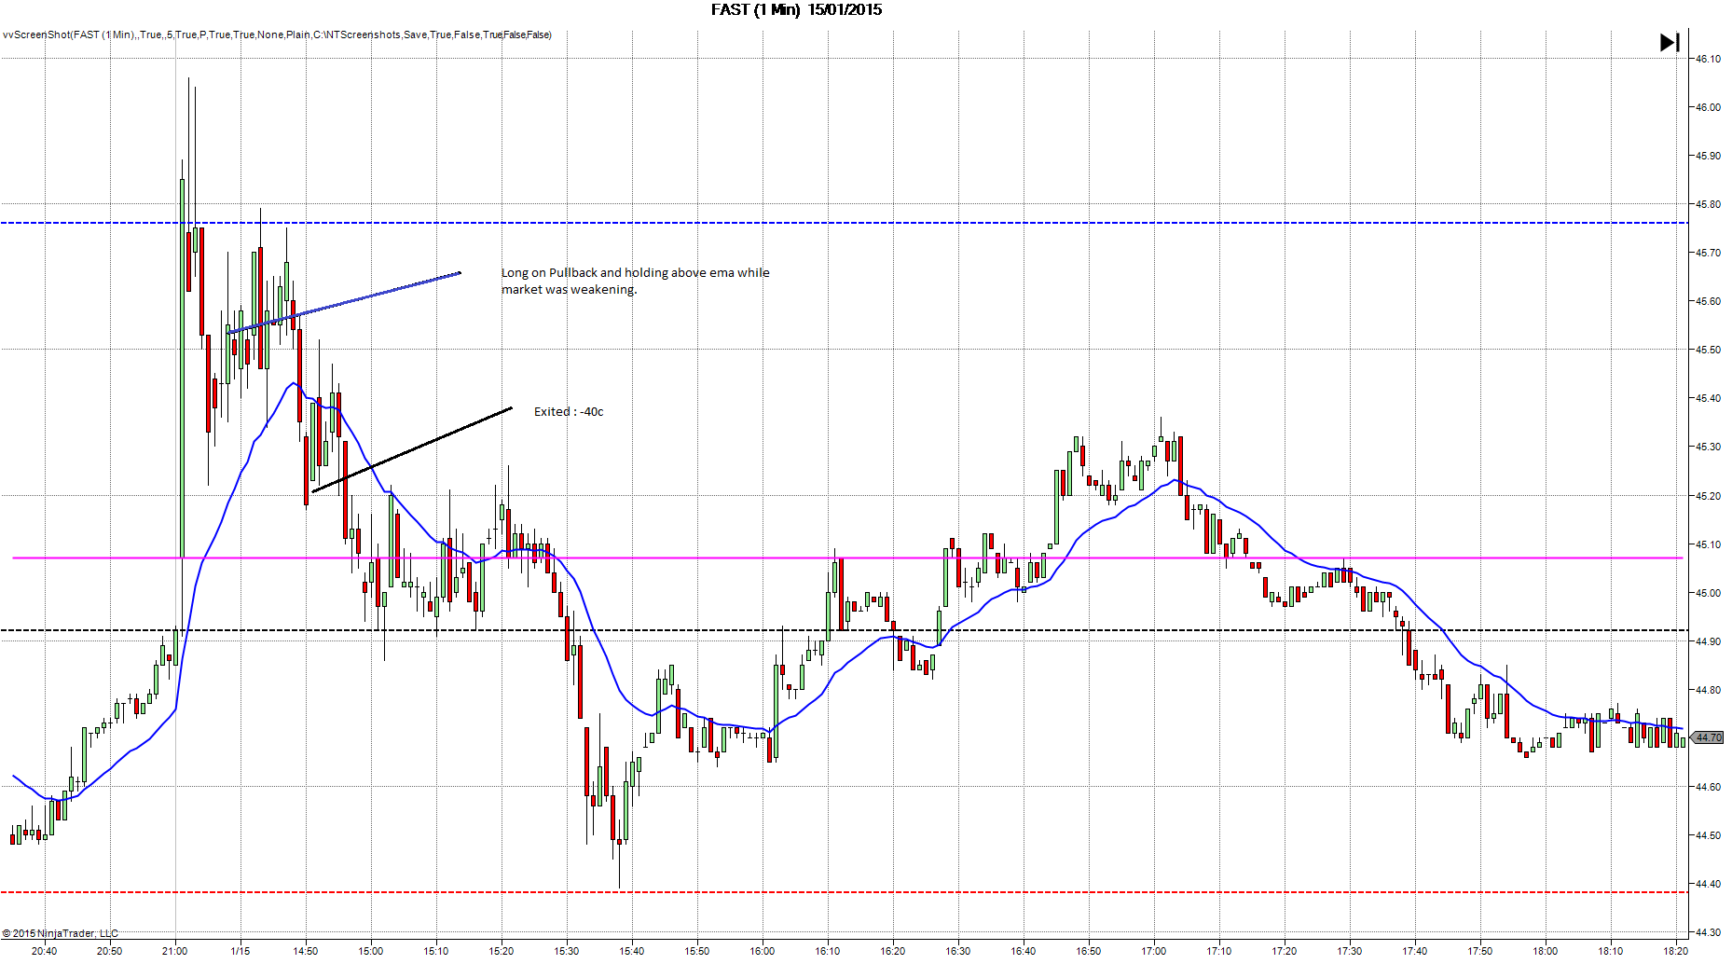The height and width of the screenshot is (964, 1732).
Task: Click the 'Exited : -40c' annotation
Action: (569, 411)
